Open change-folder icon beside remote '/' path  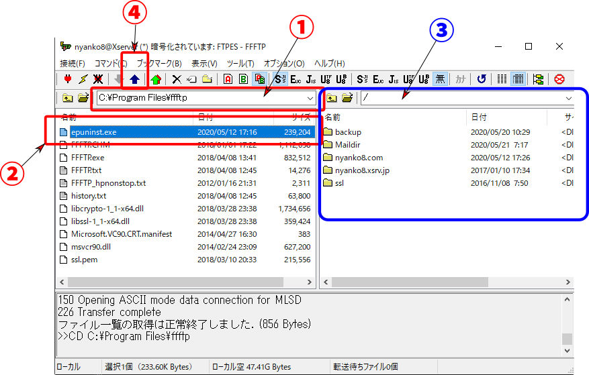click(347, 99)
